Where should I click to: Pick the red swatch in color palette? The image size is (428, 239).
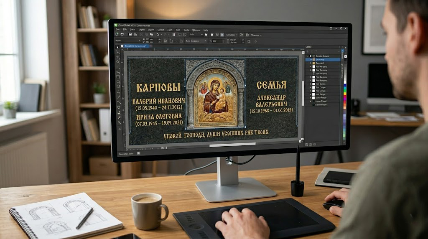[345, 97]
